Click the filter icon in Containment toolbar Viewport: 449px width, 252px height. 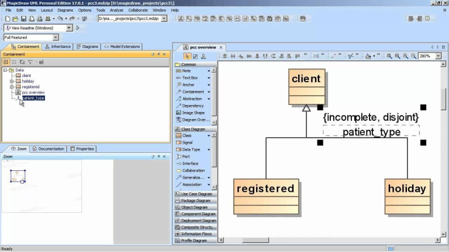(30, 62)
